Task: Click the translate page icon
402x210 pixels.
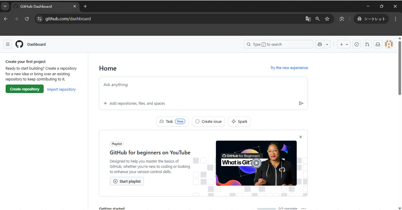Action: point(308,19)
